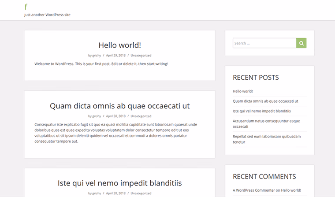Focus the Search input field
335x197 pixels.
(264, 43)
